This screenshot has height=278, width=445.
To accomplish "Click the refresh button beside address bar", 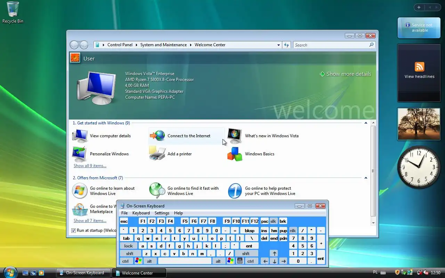I will [286, 45].
